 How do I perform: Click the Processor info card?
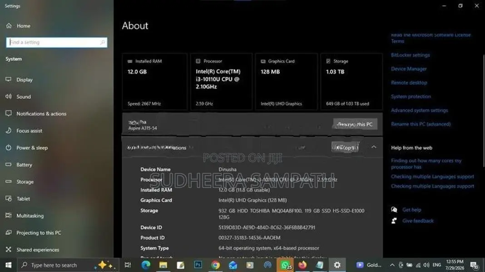221,82
